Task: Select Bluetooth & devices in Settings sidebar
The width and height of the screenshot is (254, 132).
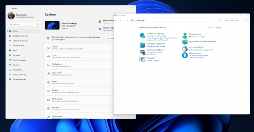Action: (x=24, y=36)
